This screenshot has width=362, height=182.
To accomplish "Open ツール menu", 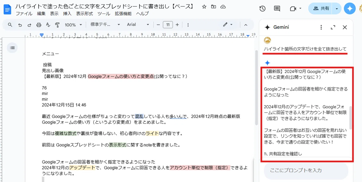I will (104, 14).
